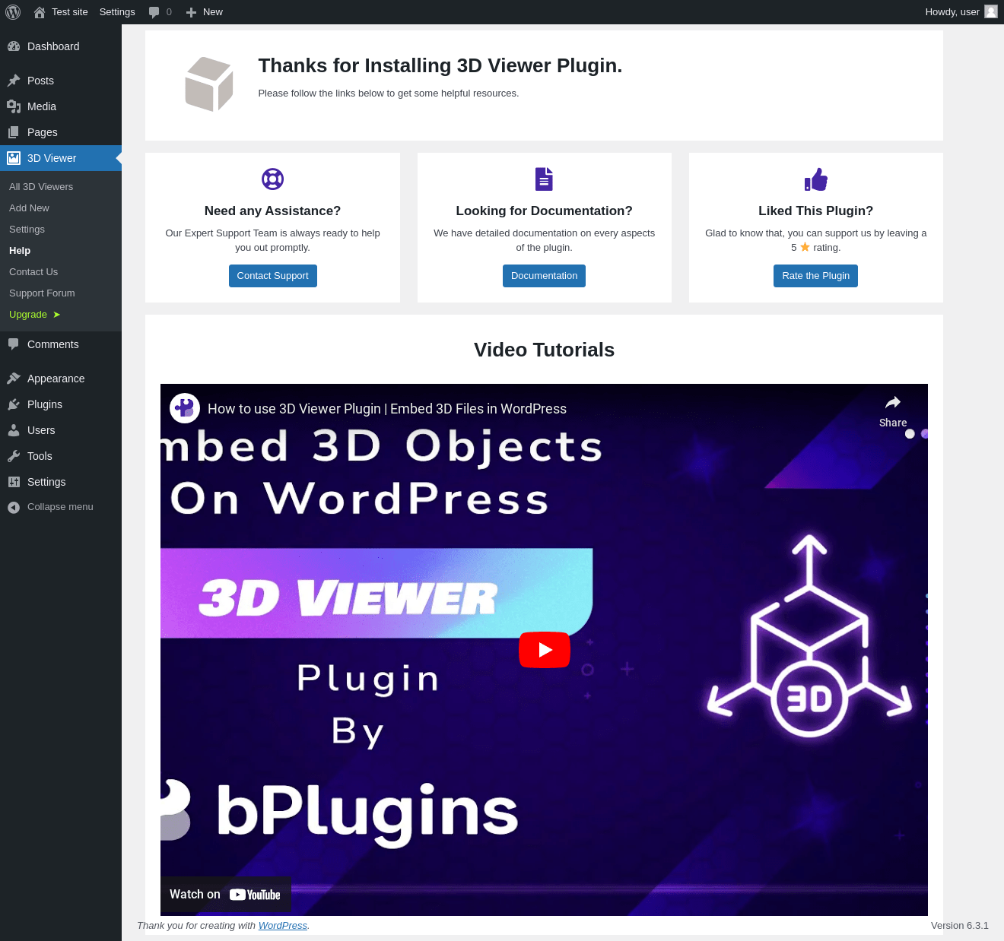Click the gray 3D cube plugin logo
This screenshot has height=941, width=1004.
pos(208,84)
